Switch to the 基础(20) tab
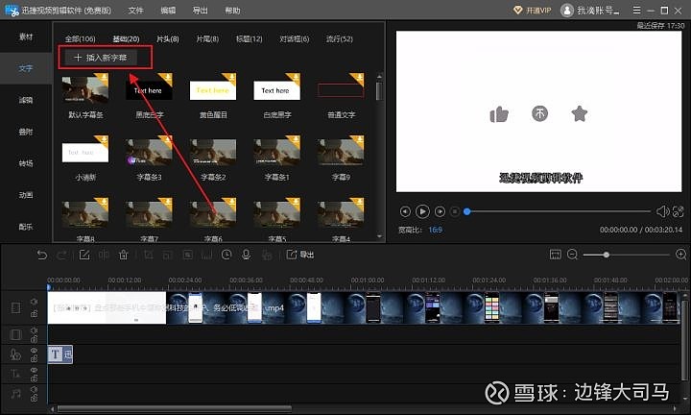 [x=126, y=38]
